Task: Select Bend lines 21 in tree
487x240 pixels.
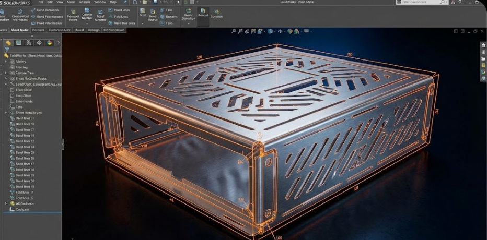Action: pos(25,118)
